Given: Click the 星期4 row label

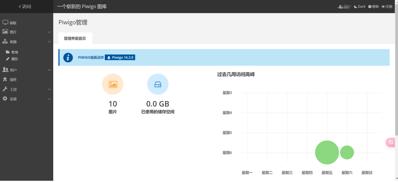Looking at the screenshot, I should [227, 113].
